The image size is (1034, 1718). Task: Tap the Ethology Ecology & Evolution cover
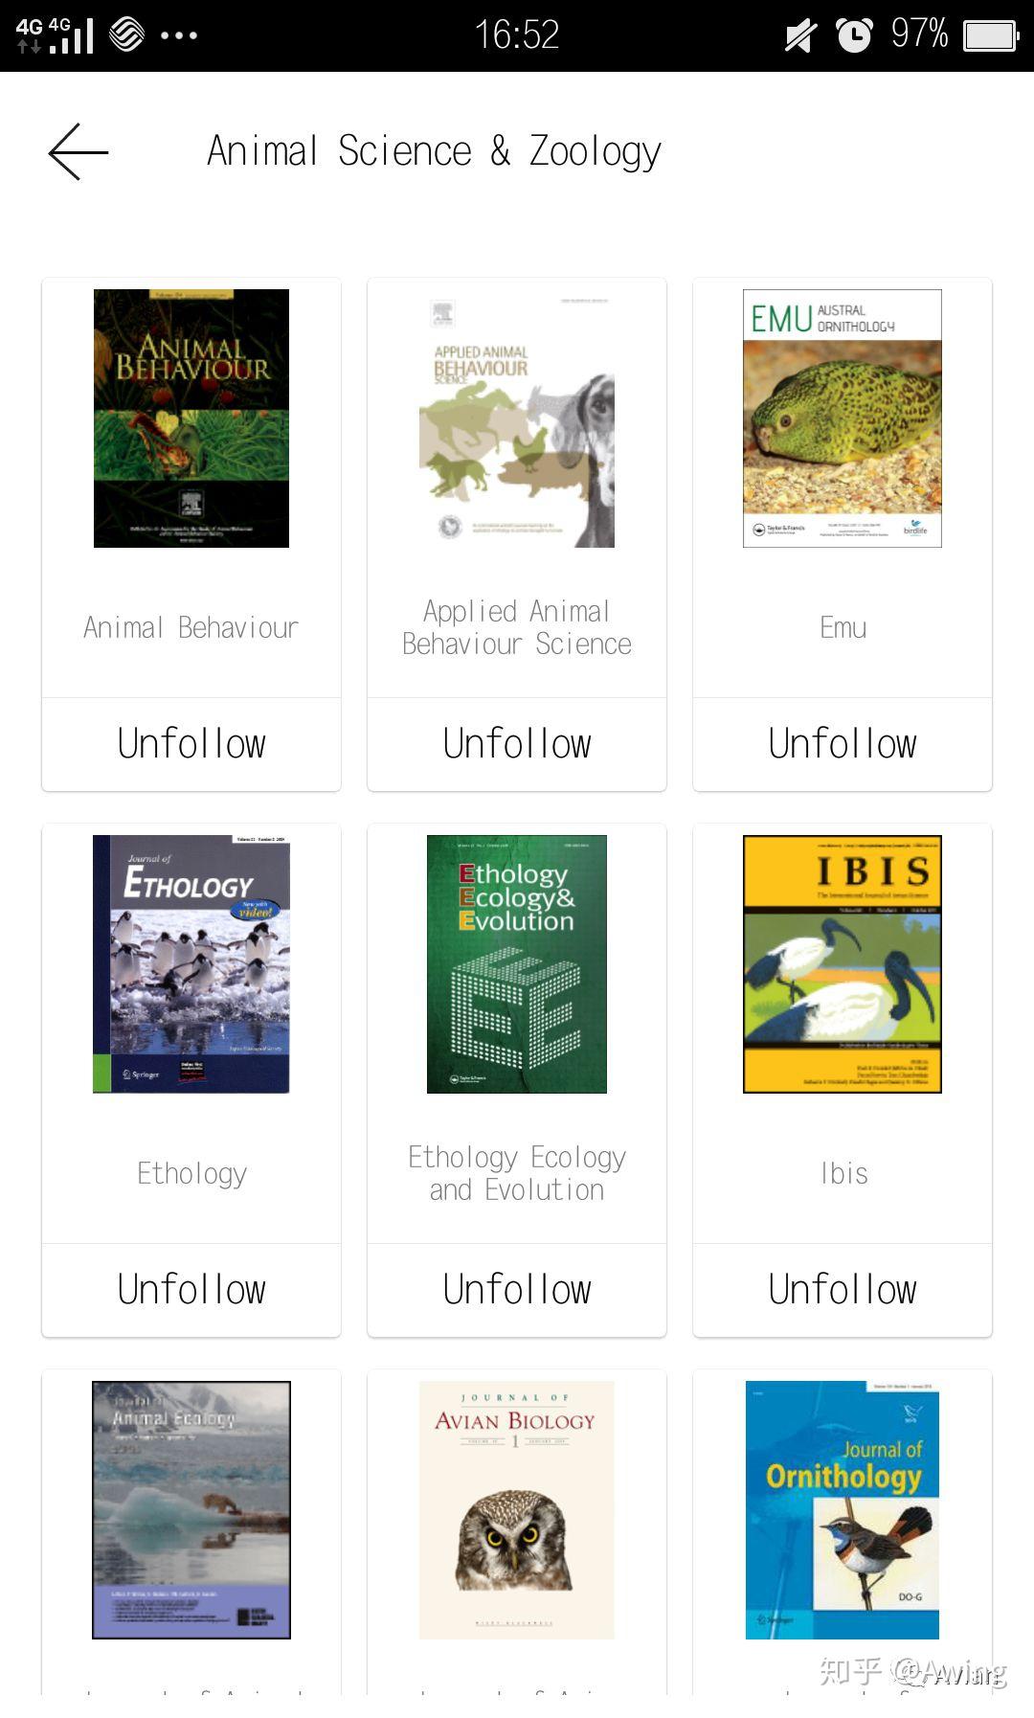tap(517, 964)
